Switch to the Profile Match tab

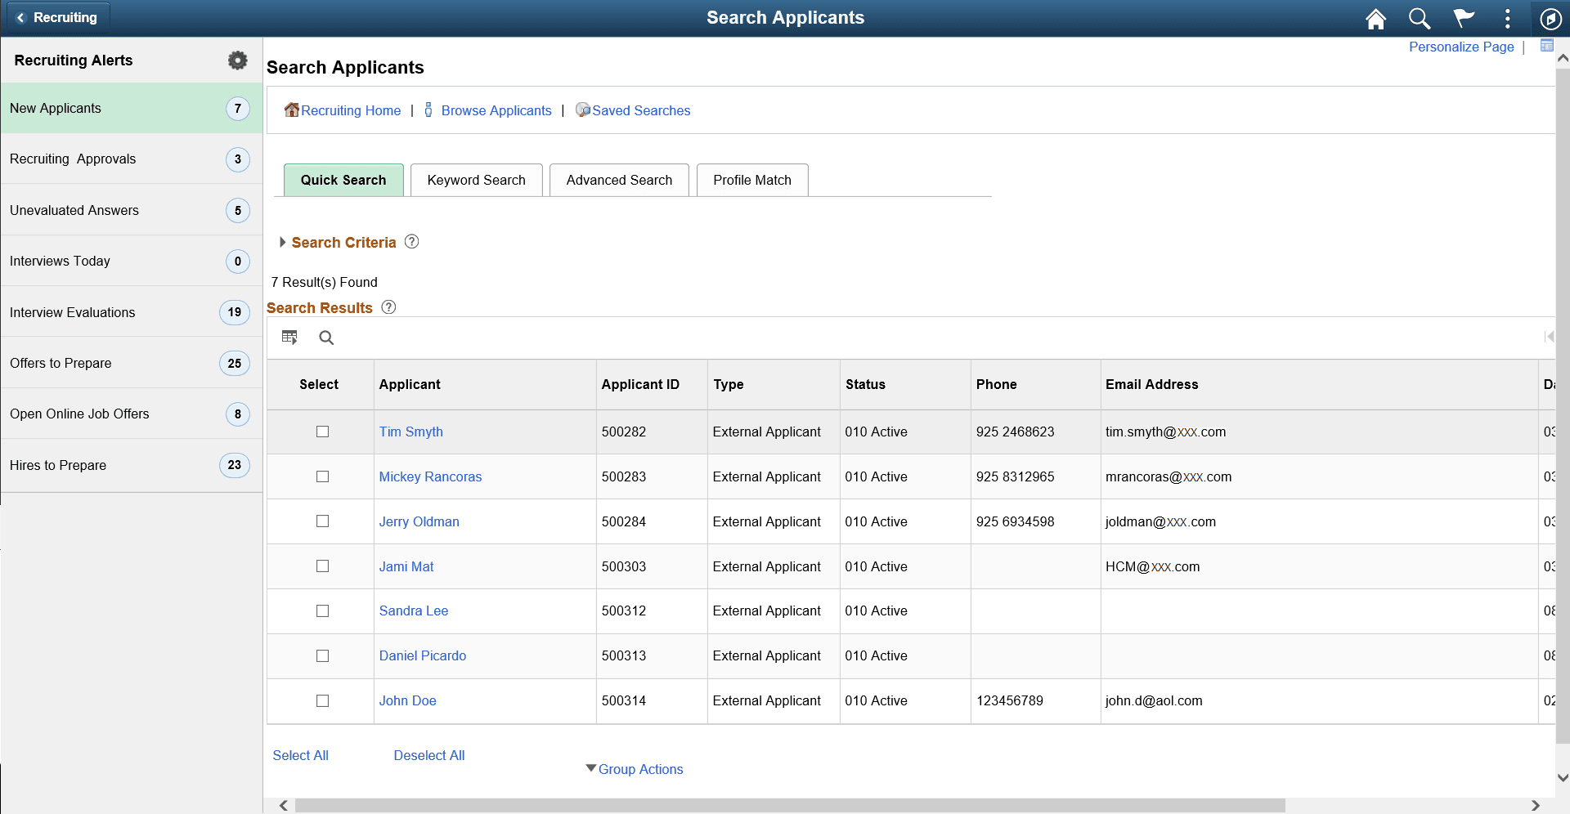752,180
